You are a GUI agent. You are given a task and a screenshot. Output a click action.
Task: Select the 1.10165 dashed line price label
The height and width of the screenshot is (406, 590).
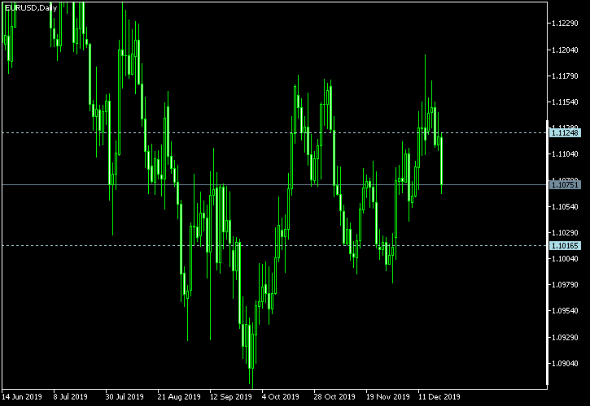point(565,246)
